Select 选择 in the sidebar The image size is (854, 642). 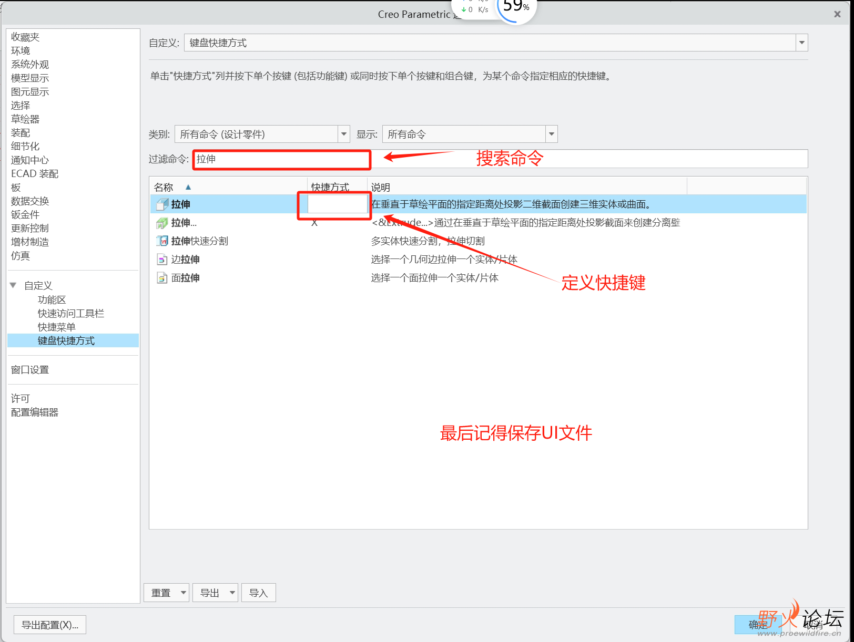(21, 105)
